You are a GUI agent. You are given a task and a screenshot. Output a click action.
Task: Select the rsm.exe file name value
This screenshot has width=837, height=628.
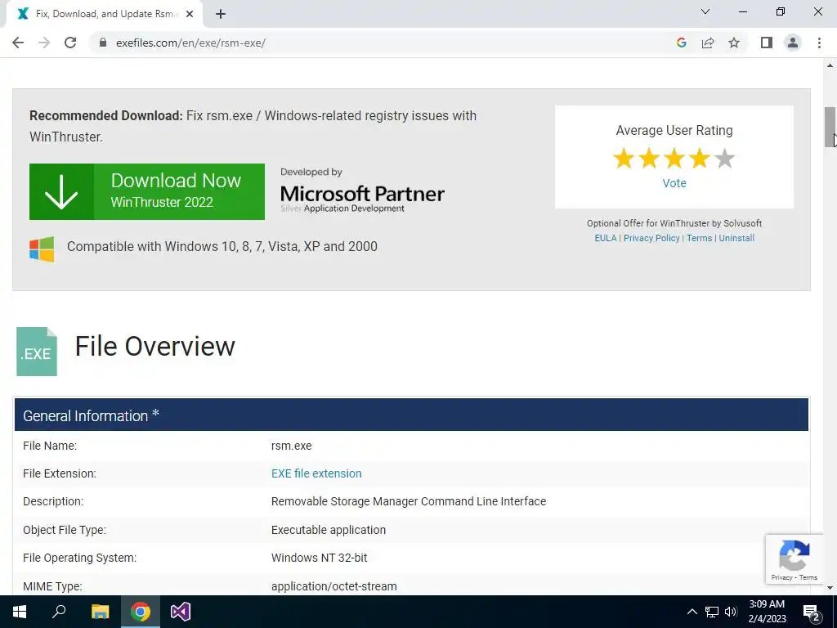292,446
